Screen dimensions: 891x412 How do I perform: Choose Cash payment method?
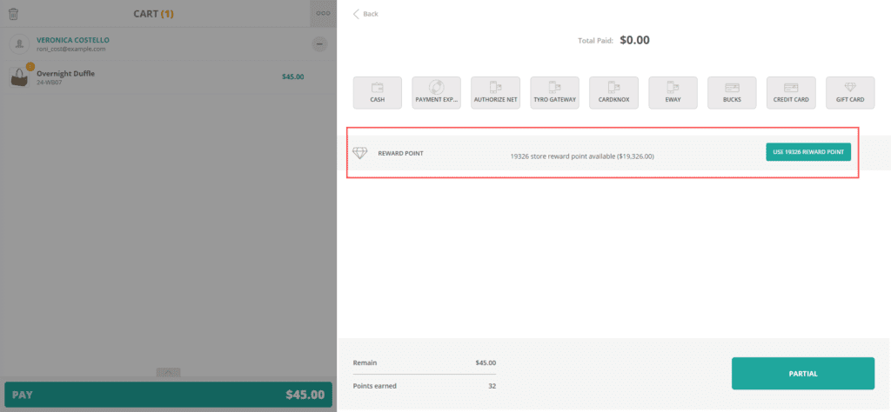tap(378, 92)
